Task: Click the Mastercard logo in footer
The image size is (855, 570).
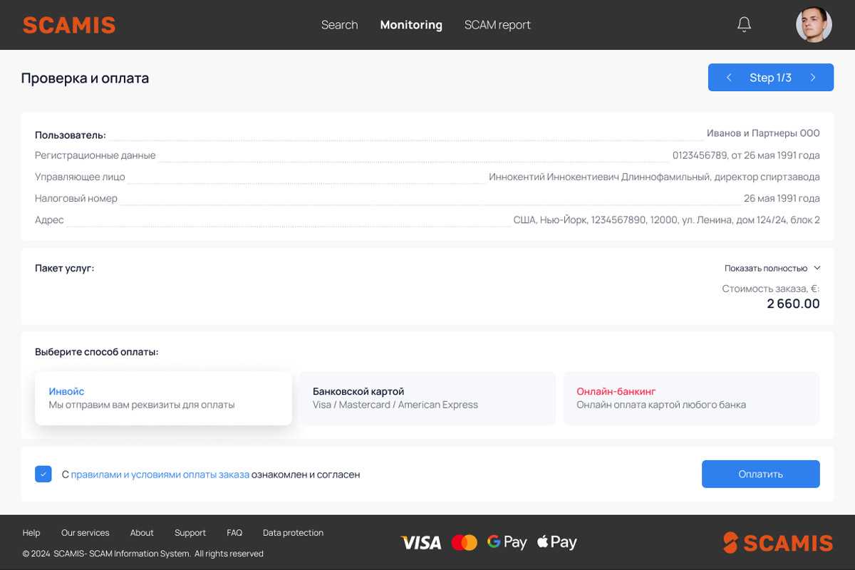Action: click(x=465, y=543)
